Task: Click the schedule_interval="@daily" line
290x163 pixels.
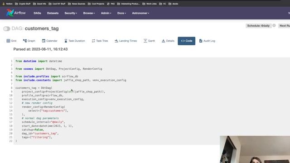Action: (x=43, y=122)
